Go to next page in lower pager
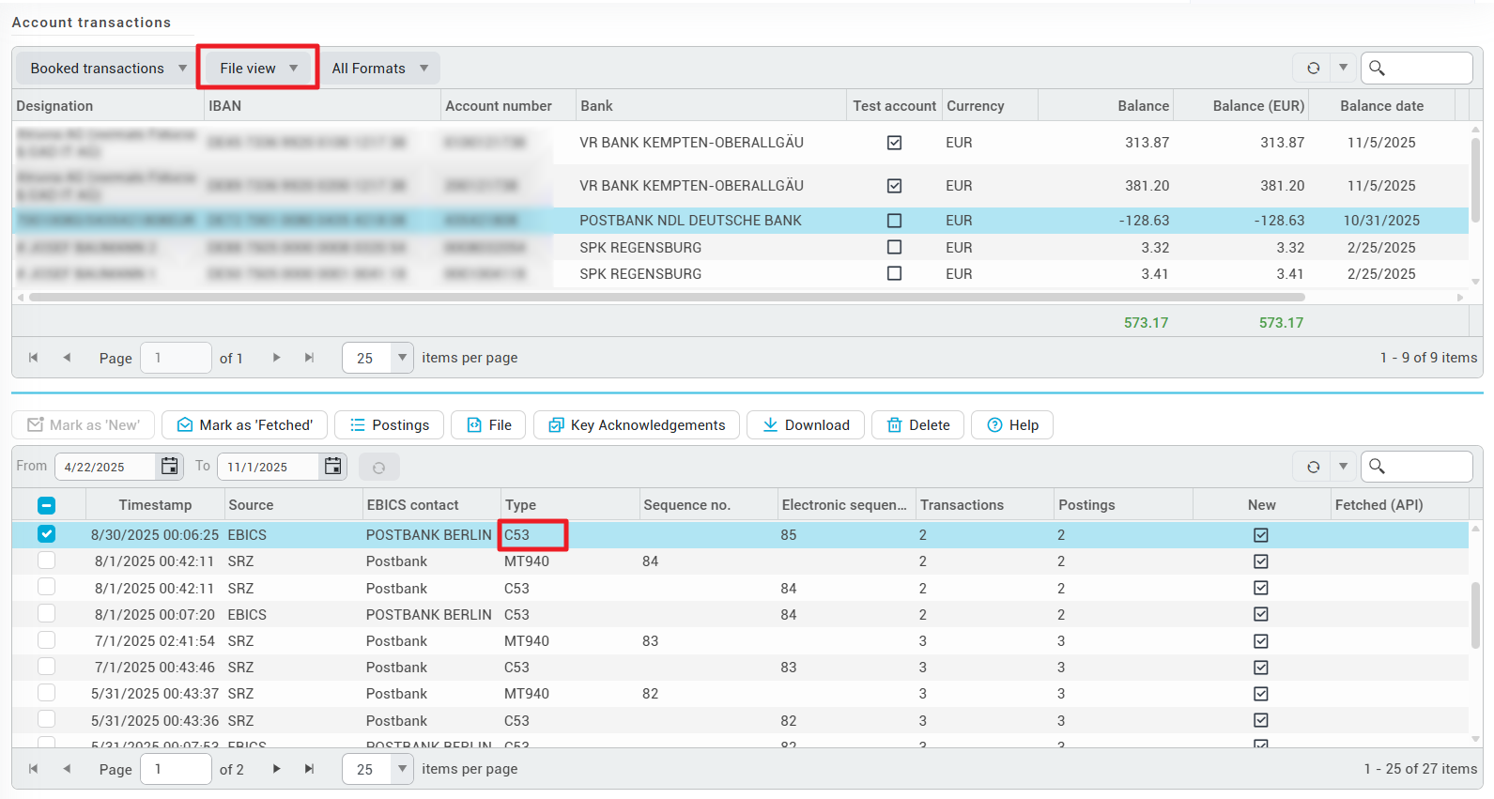Image resolution: width=1494 pixels, height=799 pixels. (276, 769)
